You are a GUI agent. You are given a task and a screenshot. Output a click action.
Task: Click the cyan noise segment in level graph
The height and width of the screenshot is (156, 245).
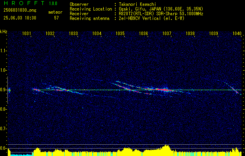pyautogui.click(x=21, y=155)
